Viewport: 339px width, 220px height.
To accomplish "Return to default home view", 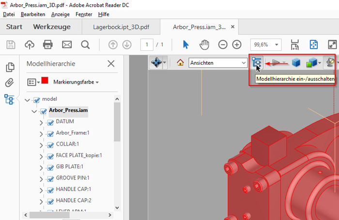I will point(180,62).
